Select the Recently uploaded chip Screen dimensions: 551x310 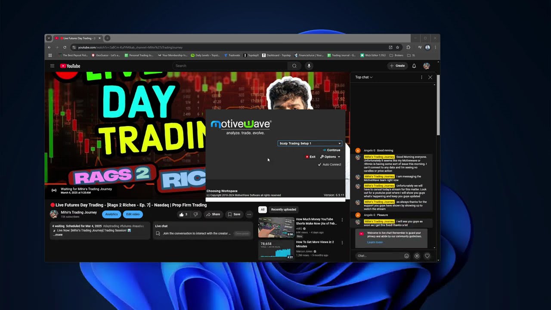[283, 209]
